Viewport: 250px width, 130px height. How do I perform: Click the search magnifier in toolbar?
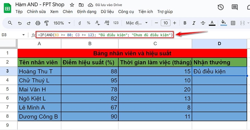(10, 23)
